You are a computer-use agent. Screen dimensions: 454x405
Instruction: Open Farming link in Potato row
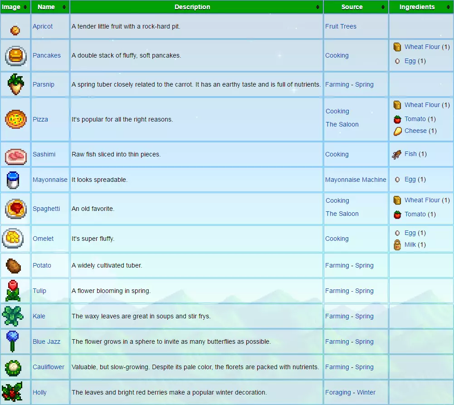point(337,265)
